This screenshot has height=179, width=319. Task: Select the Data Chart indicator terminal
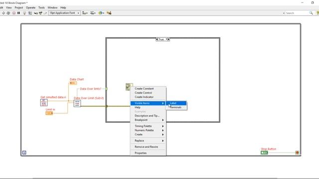(73, 83)
